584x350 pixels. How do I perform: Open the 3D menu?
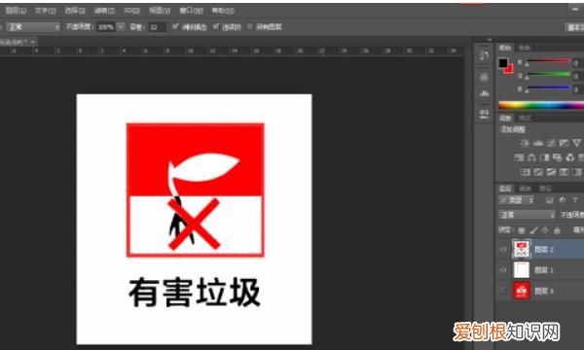(x=131, y=11)
